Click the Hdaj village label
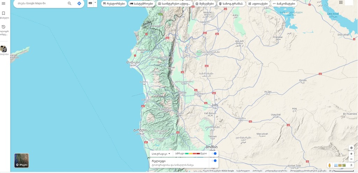The height and width of the screenshot is (173, 358). 294,109
